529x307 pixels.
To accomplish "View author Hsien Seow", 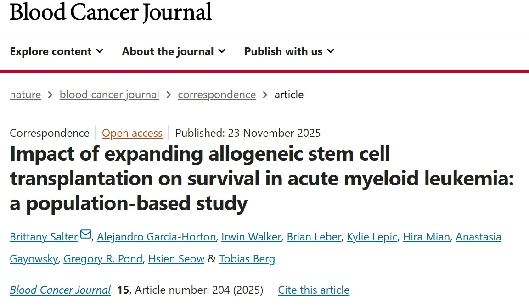I will click(176, 259).
